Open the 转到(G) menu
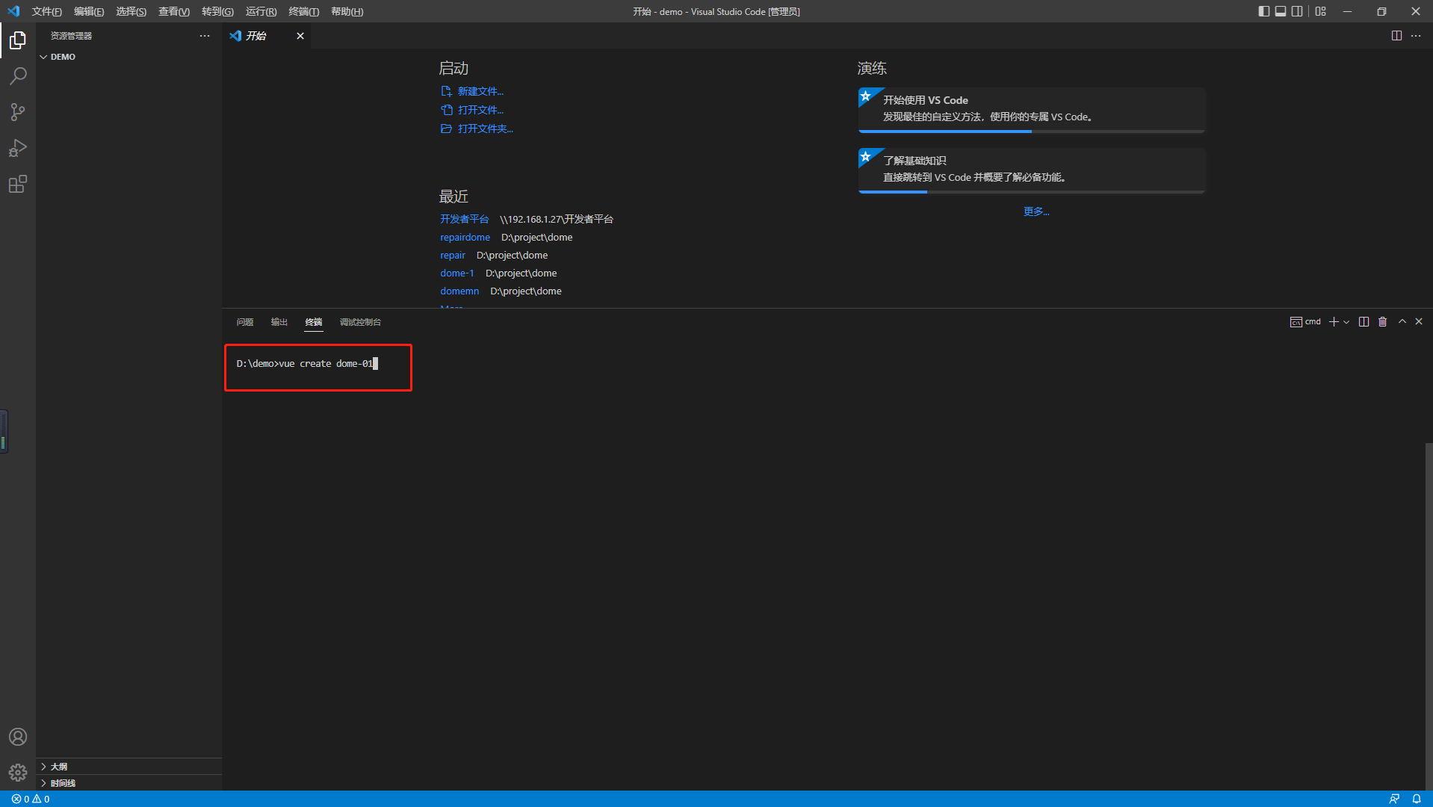The width and height of the screenshot is (1433, 807). click(x=217, y=11)
